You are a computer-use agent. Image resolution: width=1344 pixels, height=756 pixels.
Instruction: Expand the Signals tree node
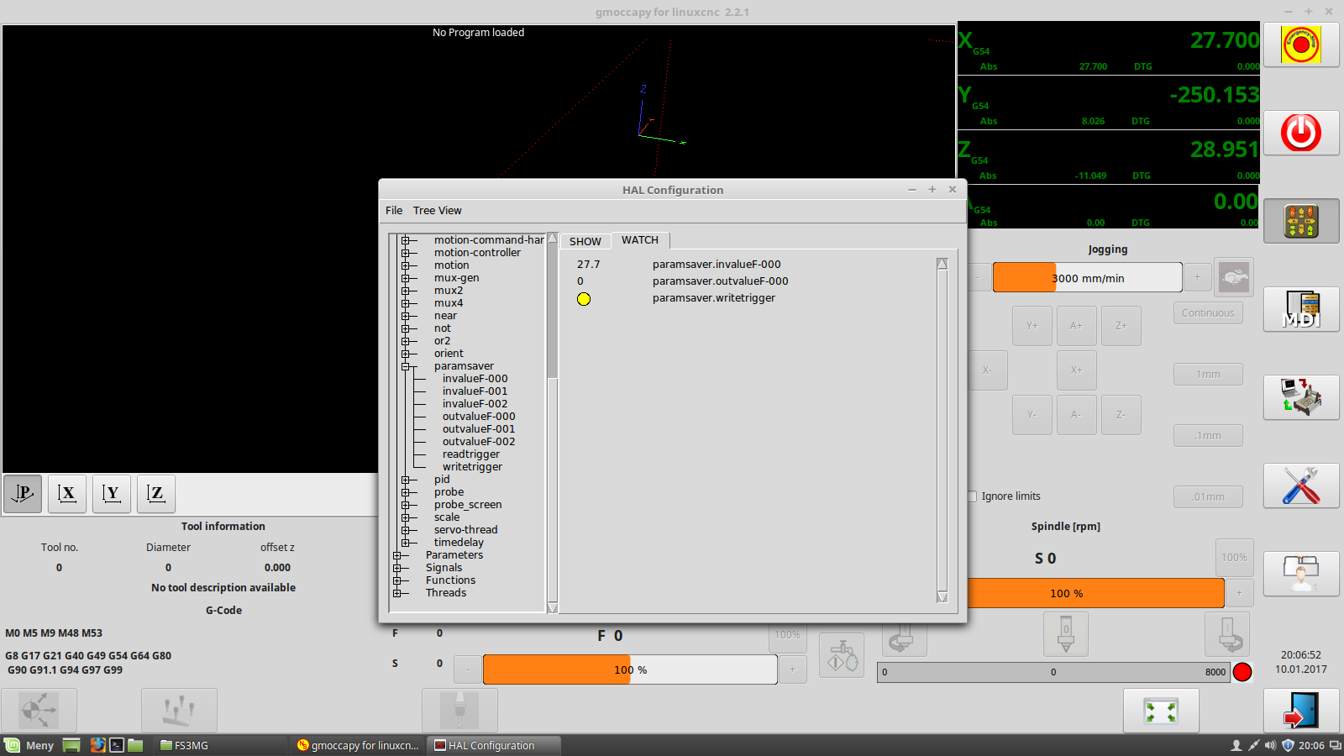pos(397,568)
